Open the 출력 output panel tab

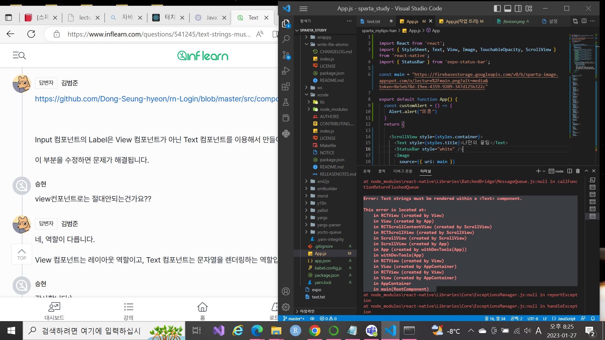coord(382,171)
